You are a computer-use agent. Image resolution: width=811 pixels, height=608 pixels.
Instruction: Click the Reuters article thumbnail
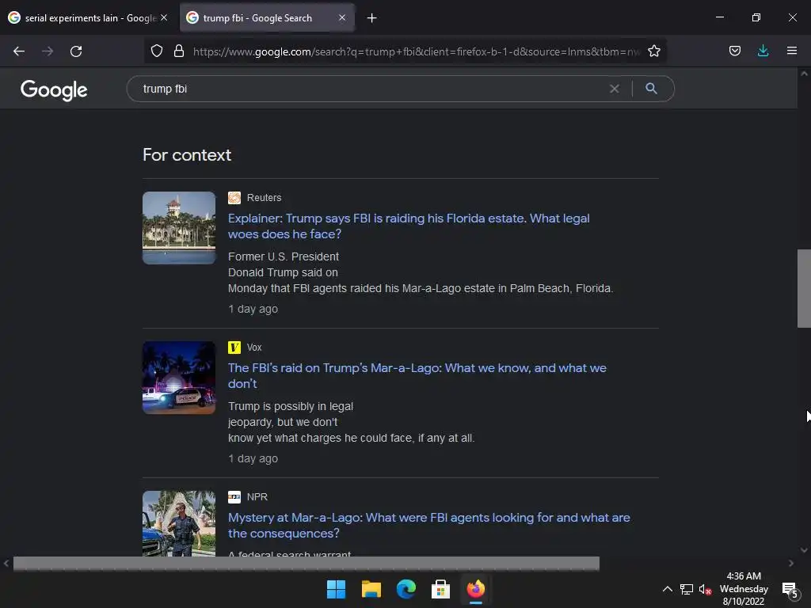(x=179, y=228)
